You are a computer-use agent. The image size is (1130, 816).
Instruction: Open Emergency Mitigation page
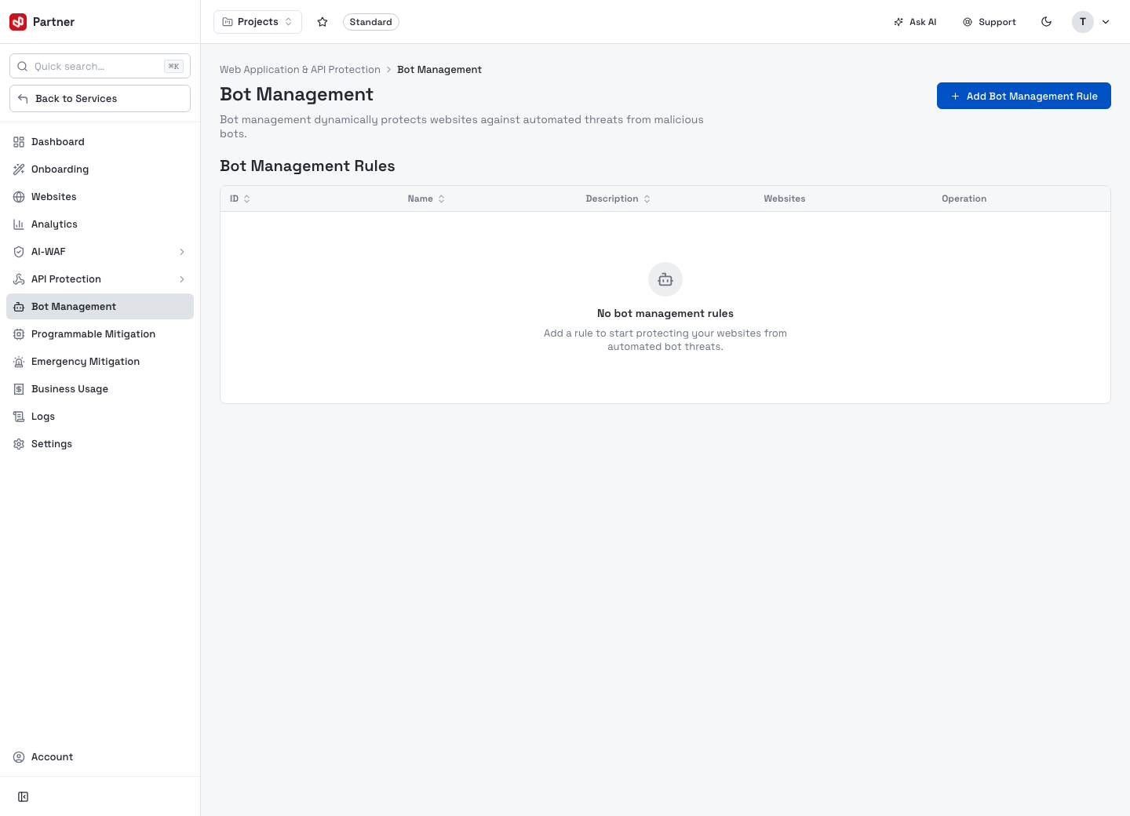point(100,362)
